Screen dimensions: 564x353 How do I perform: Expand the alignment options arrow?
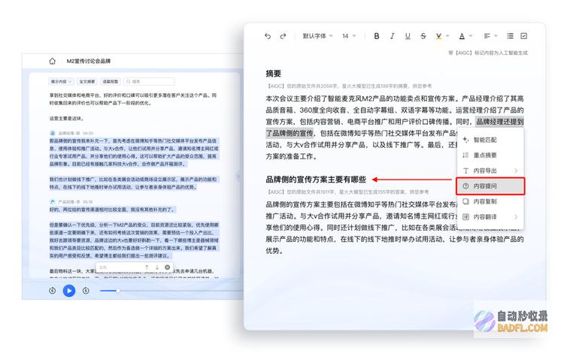[496, 36]
